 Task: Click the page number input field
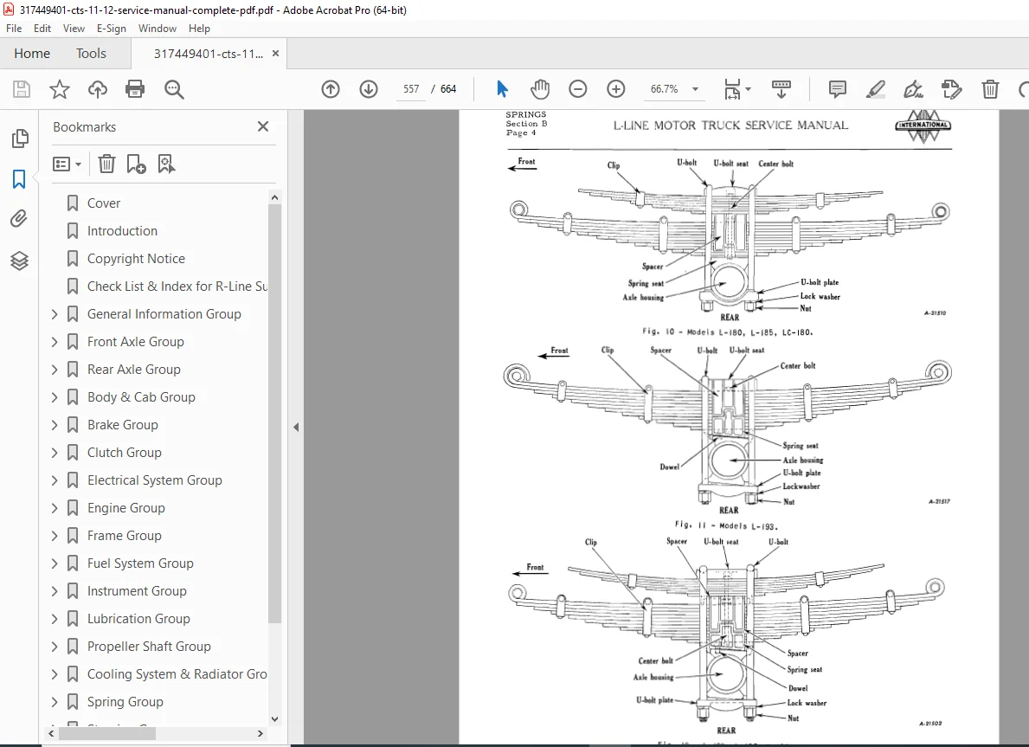point(411,88)
